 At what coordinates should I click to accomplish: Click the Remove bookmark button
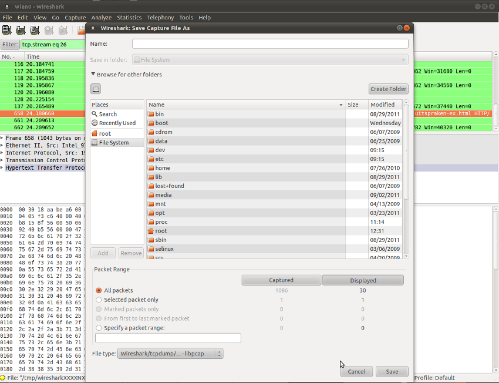(x=131, y=253)
